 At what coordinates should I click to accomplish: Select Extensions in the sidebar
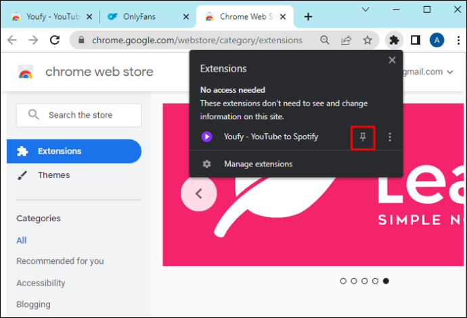74,152
